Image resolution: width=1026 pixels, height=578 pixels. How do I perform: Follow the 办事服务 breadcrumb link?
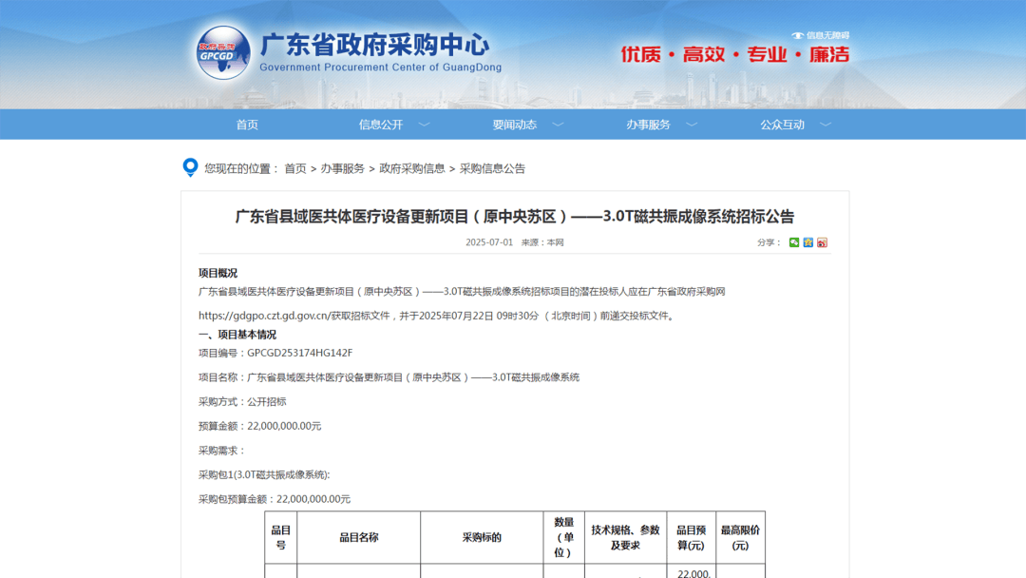[342, 168]
